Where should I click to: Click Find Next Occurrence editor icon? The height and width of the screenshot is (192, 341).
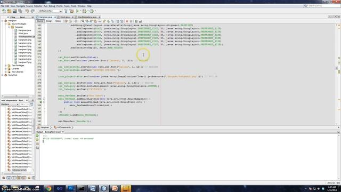pos(91,21)
